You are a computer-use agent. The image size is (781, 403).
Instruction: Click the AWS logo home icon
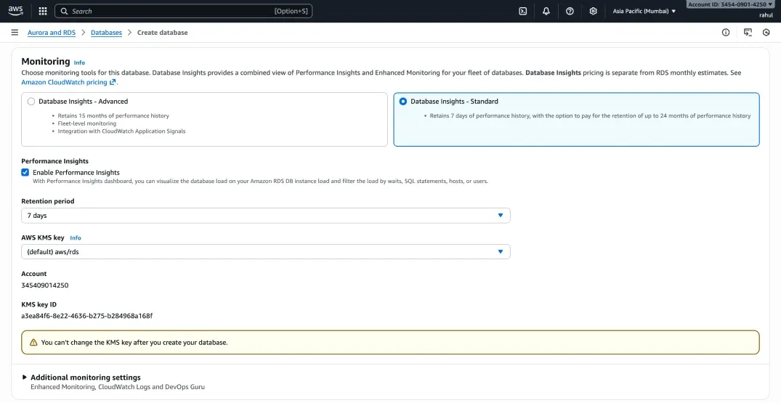pyautogui.click(x=16, y=10)
